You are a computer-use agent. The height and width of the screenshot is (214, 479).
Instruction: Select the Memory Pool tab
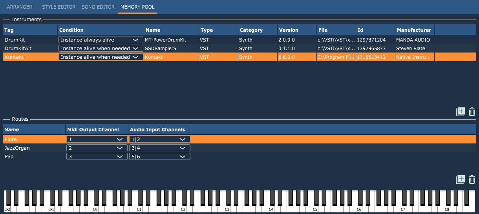click(x=137, y=7)
